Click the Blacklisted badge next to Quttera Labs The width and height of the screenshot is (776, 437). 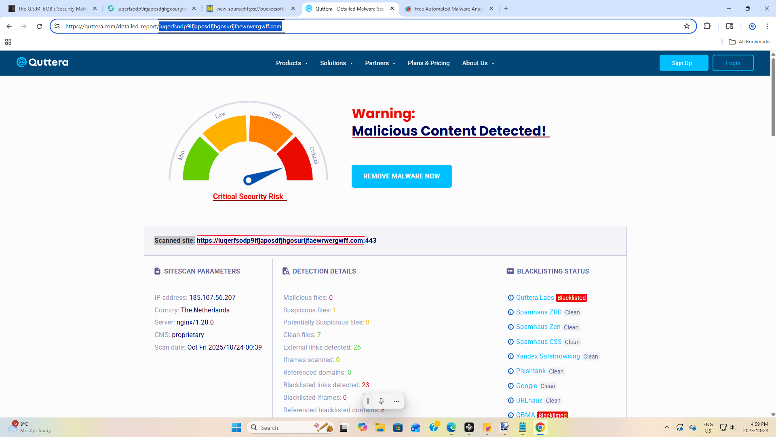tap(571, 298)
